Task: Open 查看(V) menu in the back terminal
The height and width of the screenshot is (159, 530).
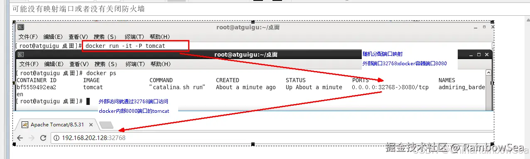Action: (79, 37)
